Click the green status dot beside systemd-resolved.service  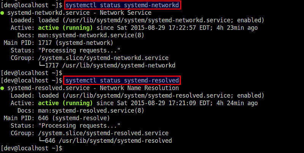(2, 88)
